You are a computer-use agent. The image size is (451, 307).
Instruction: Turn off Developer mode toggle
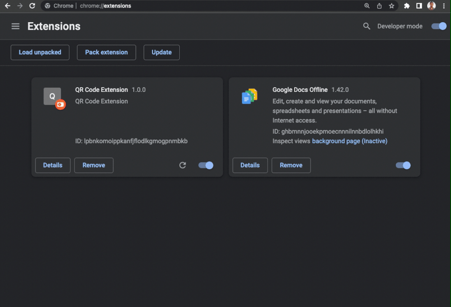pyautogui.click(x=439, y=26)
